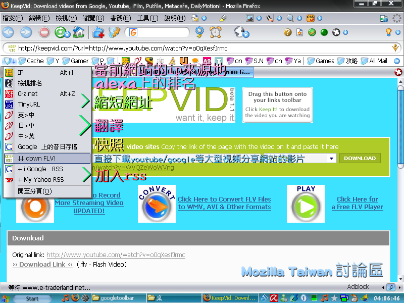Stop page loading with the red Stop button
The width and height of the screenshot is (404, 303).
coord(44,32)
